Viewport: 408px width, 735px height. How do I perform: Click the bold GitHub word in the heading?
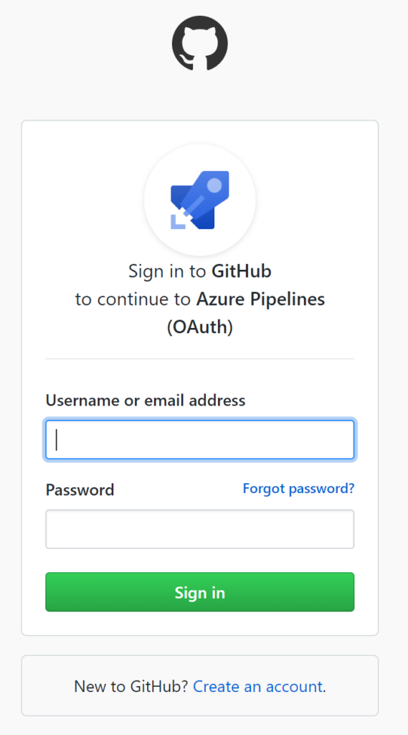pos(242,271)
